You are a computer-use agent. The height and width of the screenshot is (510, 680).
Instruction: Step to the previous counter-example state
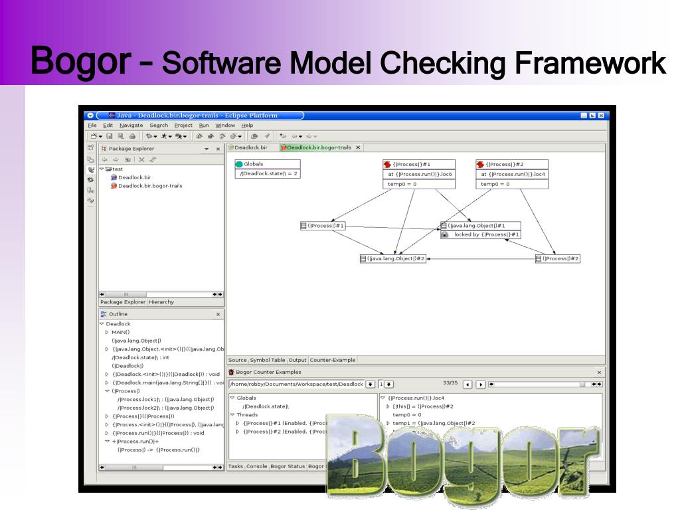pos(467,384)
